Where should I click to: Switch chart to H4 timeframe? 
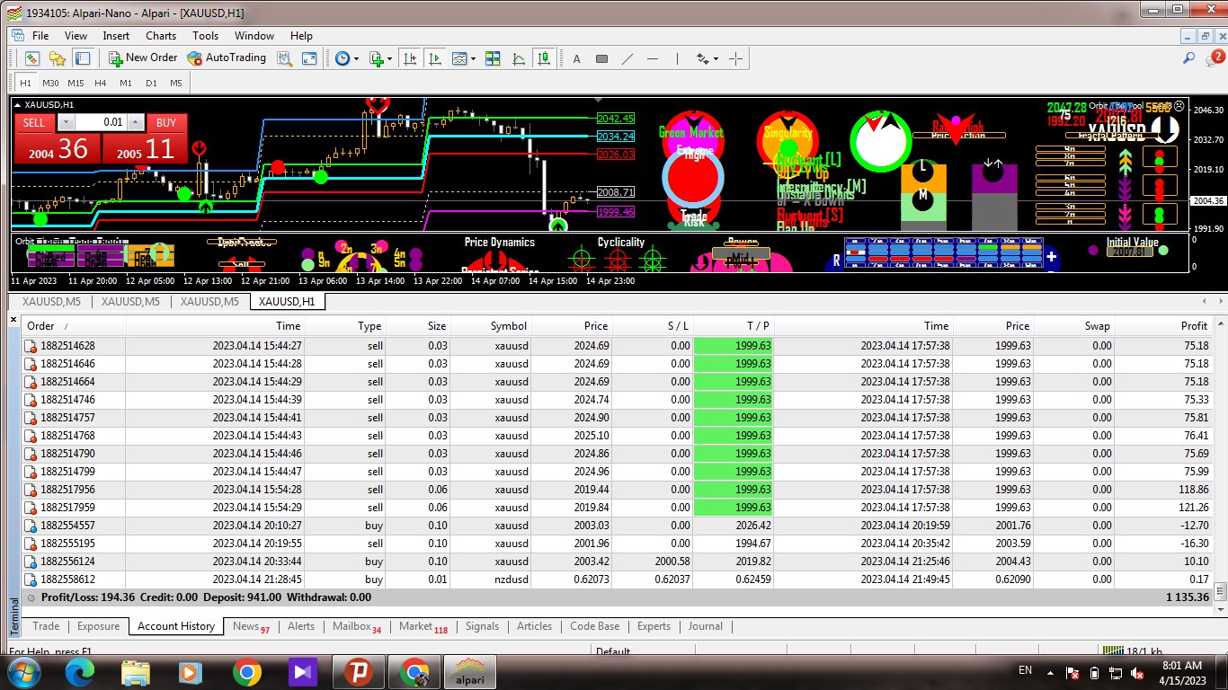(101, 84)
